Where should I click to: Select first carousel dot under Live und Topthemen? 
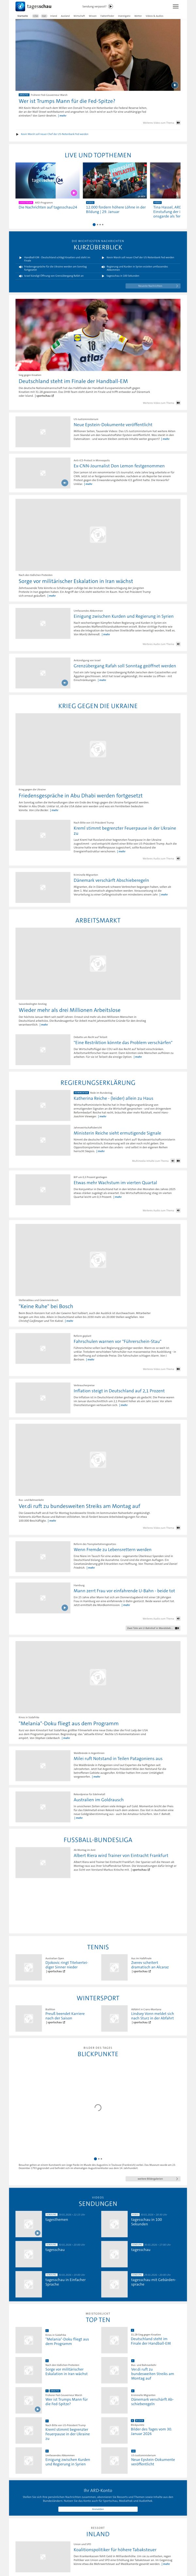tap(94, 225)
